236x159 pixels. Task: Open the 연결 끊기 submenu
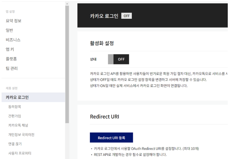click(15, 144)
